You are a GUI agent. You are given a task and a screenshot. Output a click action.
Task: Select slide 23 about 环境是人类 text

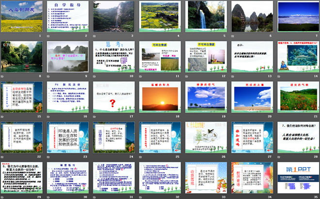pyautogui.click(x=68, y=137)
